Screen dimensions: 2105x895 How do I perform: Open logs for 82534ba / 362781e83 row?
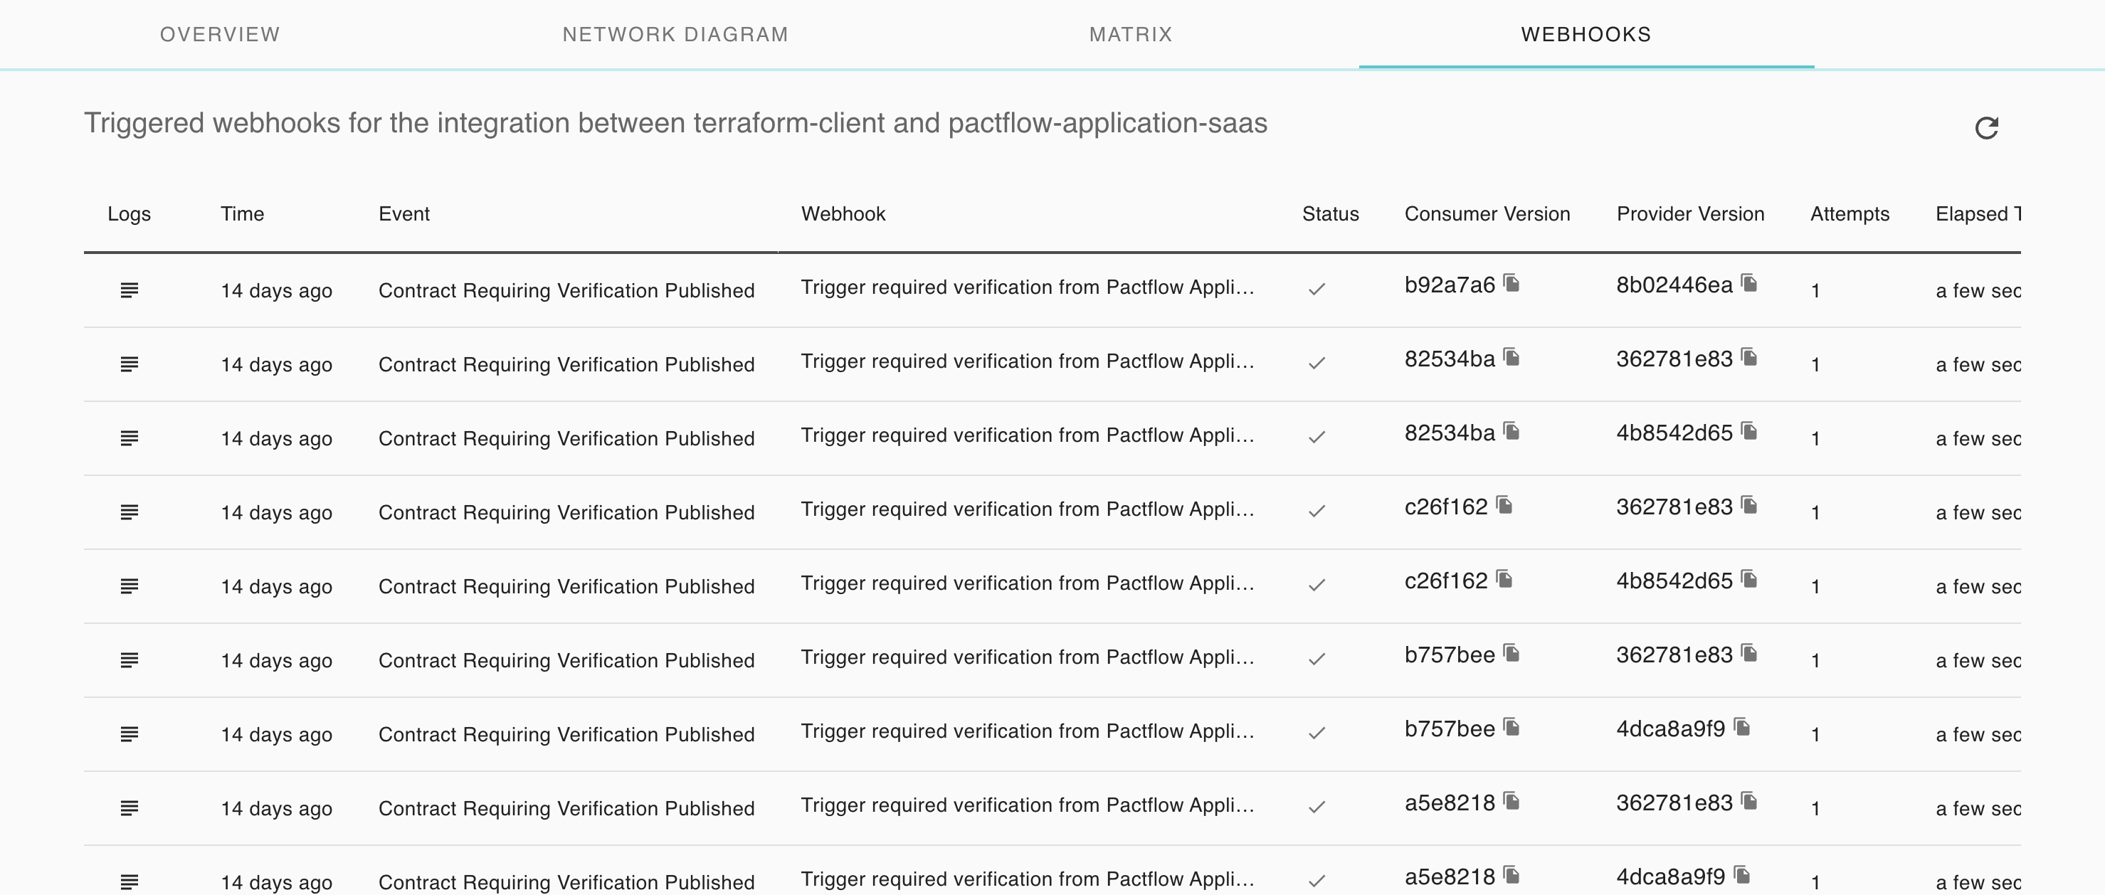click(x=129, y=364)
